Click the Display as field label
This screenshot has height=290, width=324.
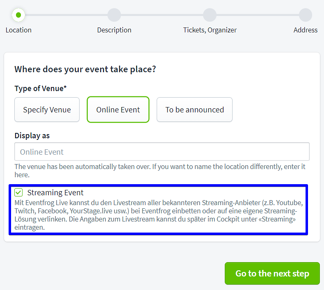(32, 135)
